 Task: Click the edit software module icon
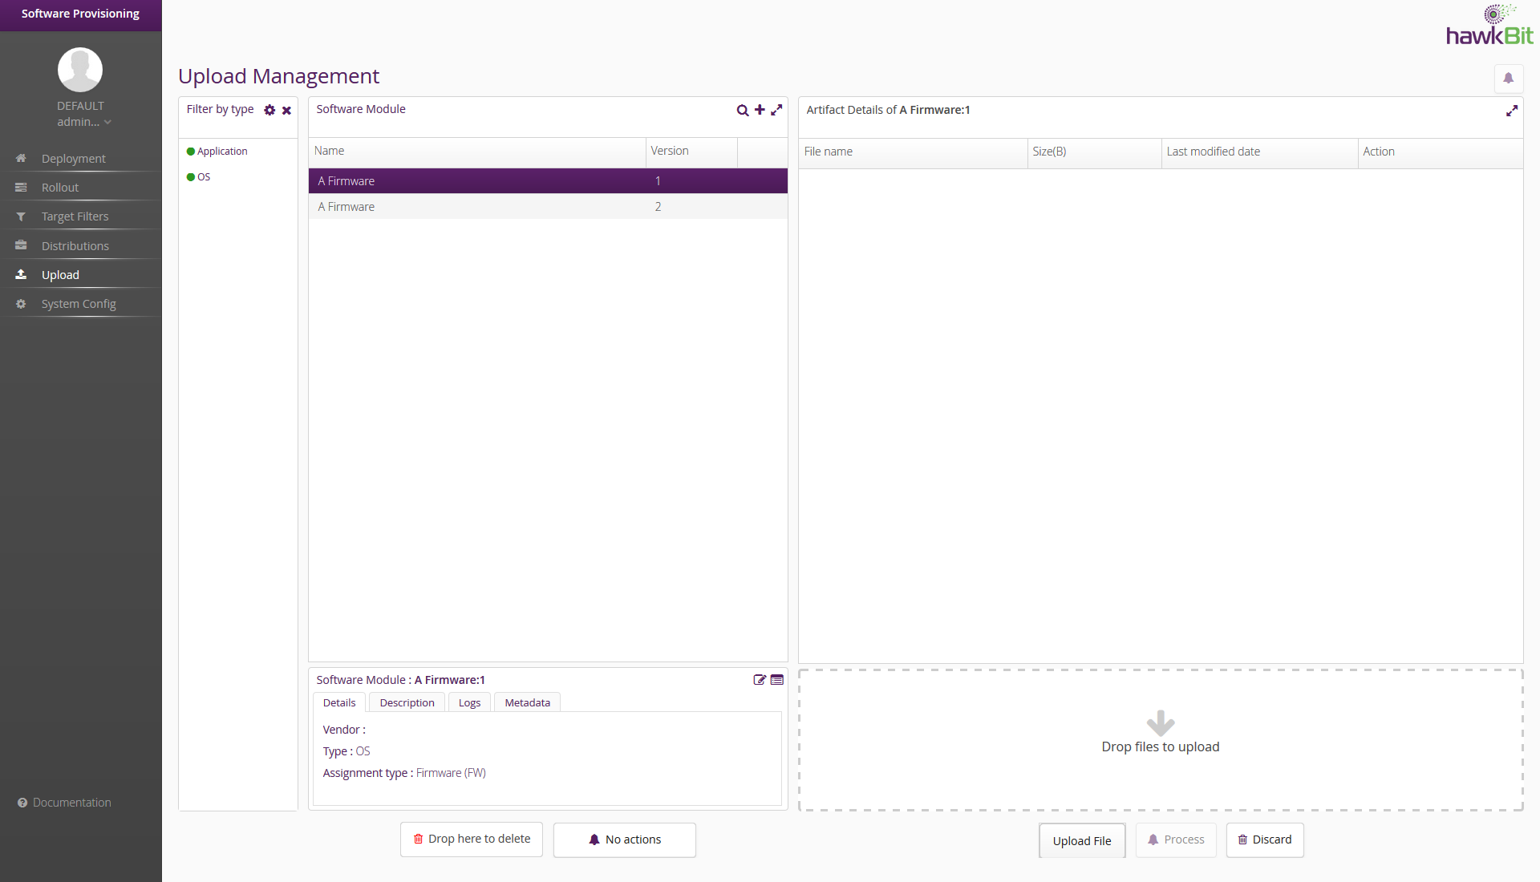(x=760, y=680)
